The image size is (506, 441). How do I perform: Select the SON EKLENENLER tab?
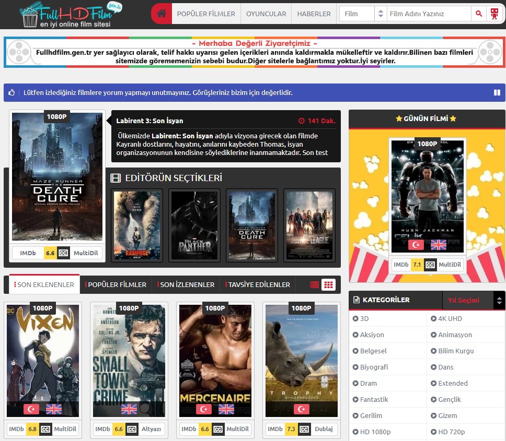coord(44,284)
